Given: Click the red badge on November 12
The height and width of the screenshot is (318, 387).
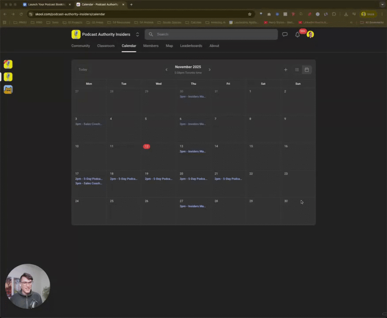Looking at the screenshot, I should point(146,146).
